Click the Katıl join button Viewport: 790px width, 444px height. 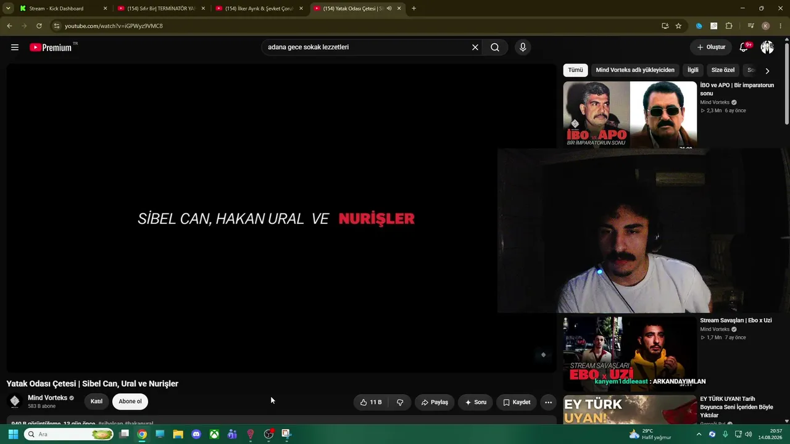coord(96,401)
